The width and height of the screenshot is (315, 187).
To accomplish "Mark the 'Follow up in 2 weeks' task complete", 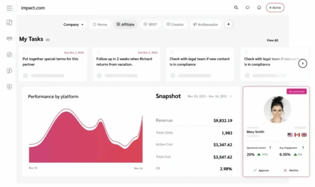I will point(98,53).
